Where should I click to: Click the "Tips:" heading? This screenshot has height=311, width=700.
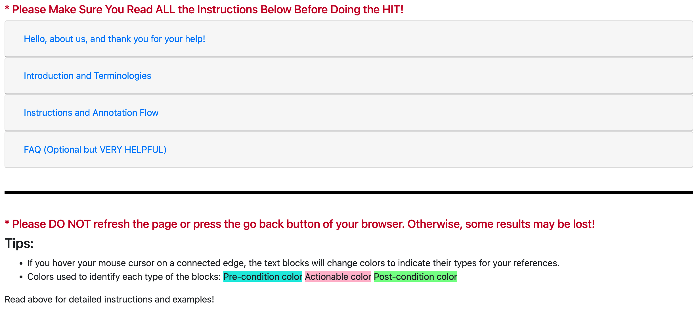tap(19, 243)
